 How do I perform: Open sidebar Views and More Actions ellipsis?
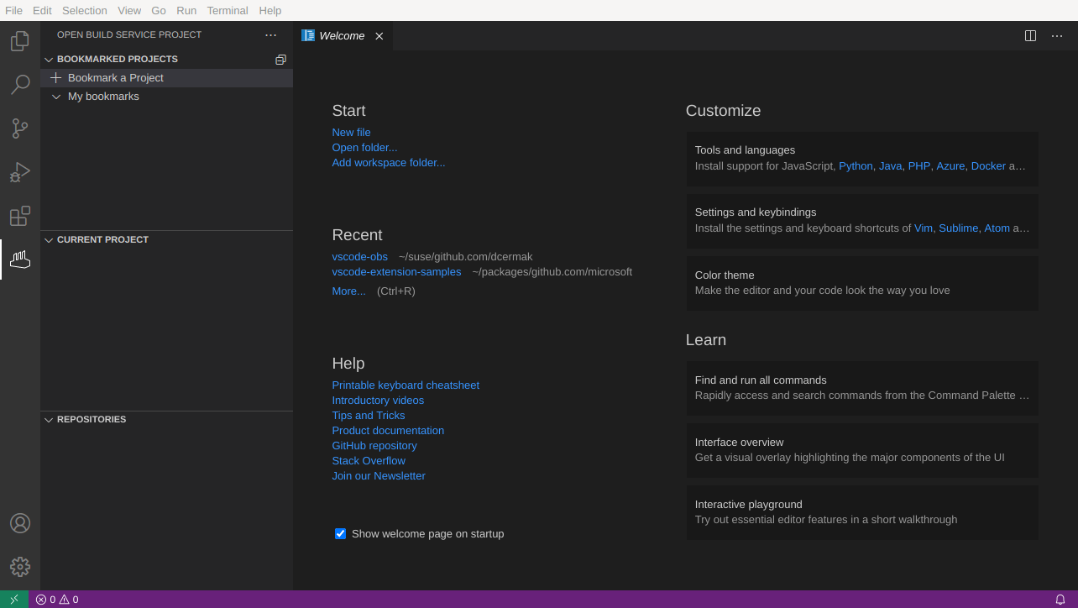[270, 35]
